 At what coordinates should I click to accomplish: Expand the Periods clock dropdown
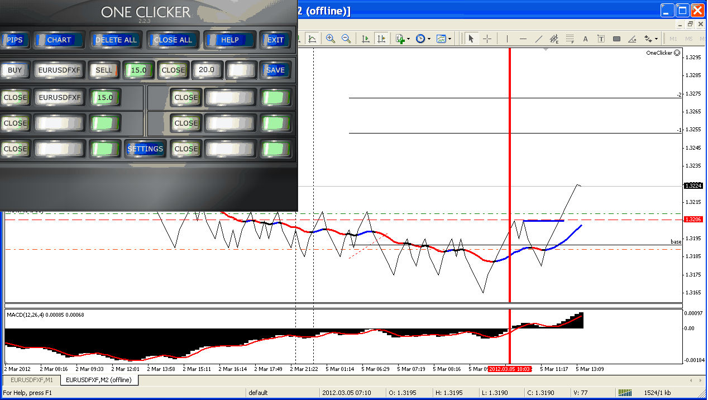pyautogui.click(x=422, y=39)
